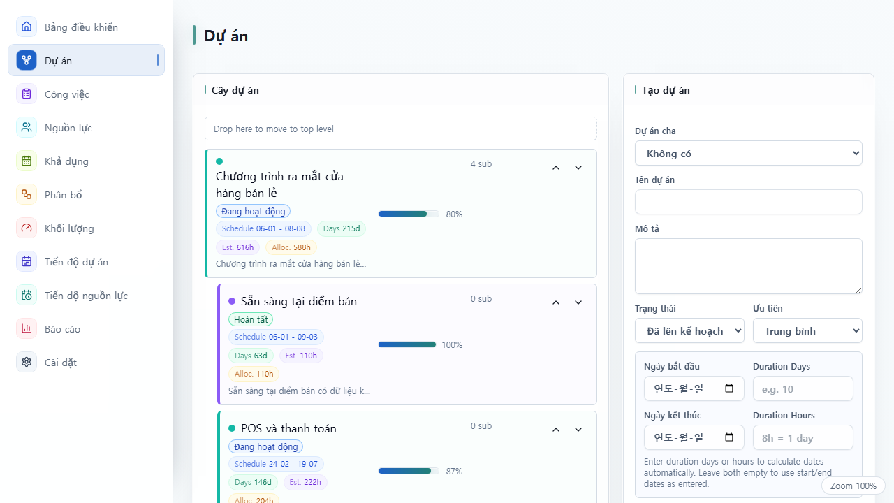Click the Tiến độ nguồn lực icon
The width and height of the screenshot is (894, 503).
coord(27,296)
